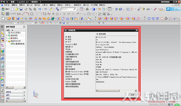Click the Open folder icon

(17, 9)
